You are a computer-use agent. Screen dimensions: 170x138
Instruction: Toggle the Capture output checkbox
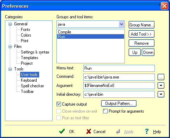[59, 104]
